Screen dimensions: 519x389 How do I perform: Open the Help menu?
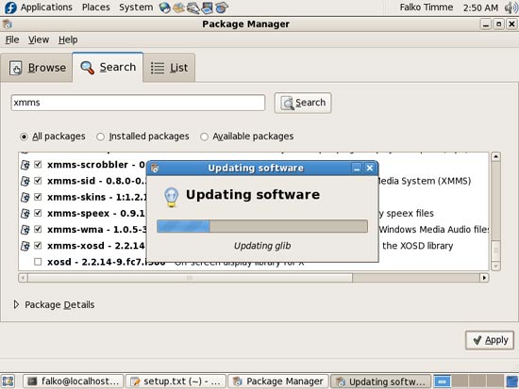(x=68, y=40)
